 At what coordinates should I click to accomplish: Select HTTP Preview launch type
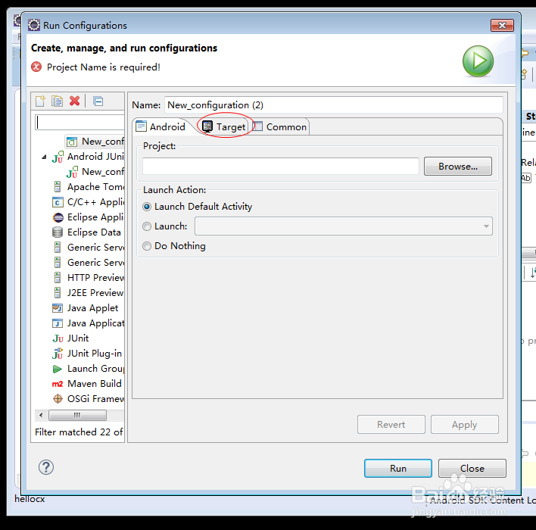click(x=88, y=278)
